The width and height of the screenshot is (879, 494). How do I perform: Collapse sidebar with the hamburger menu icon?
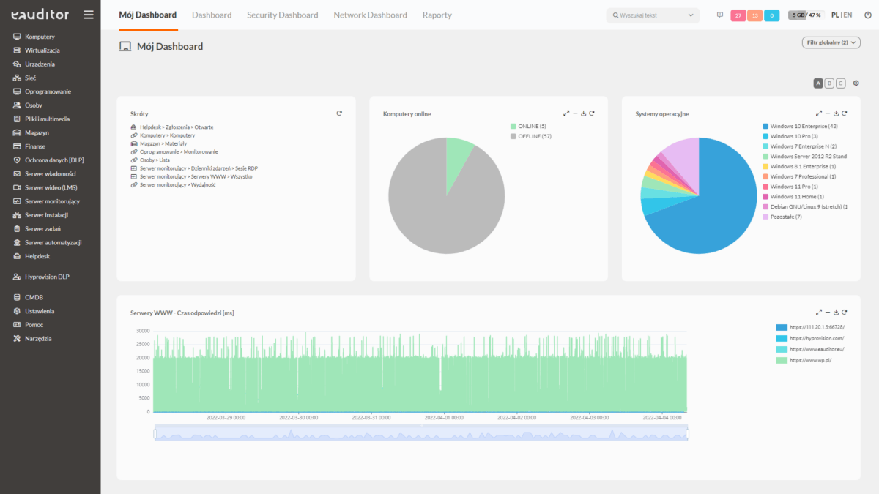(89, 15)
